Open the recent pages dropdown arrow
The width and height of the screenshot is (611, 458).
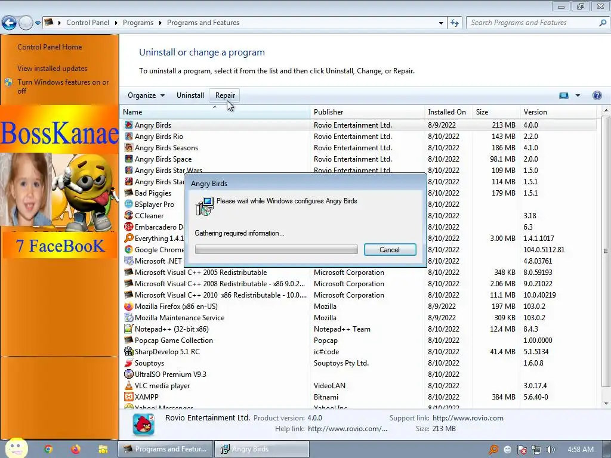(x=38, y=23)
